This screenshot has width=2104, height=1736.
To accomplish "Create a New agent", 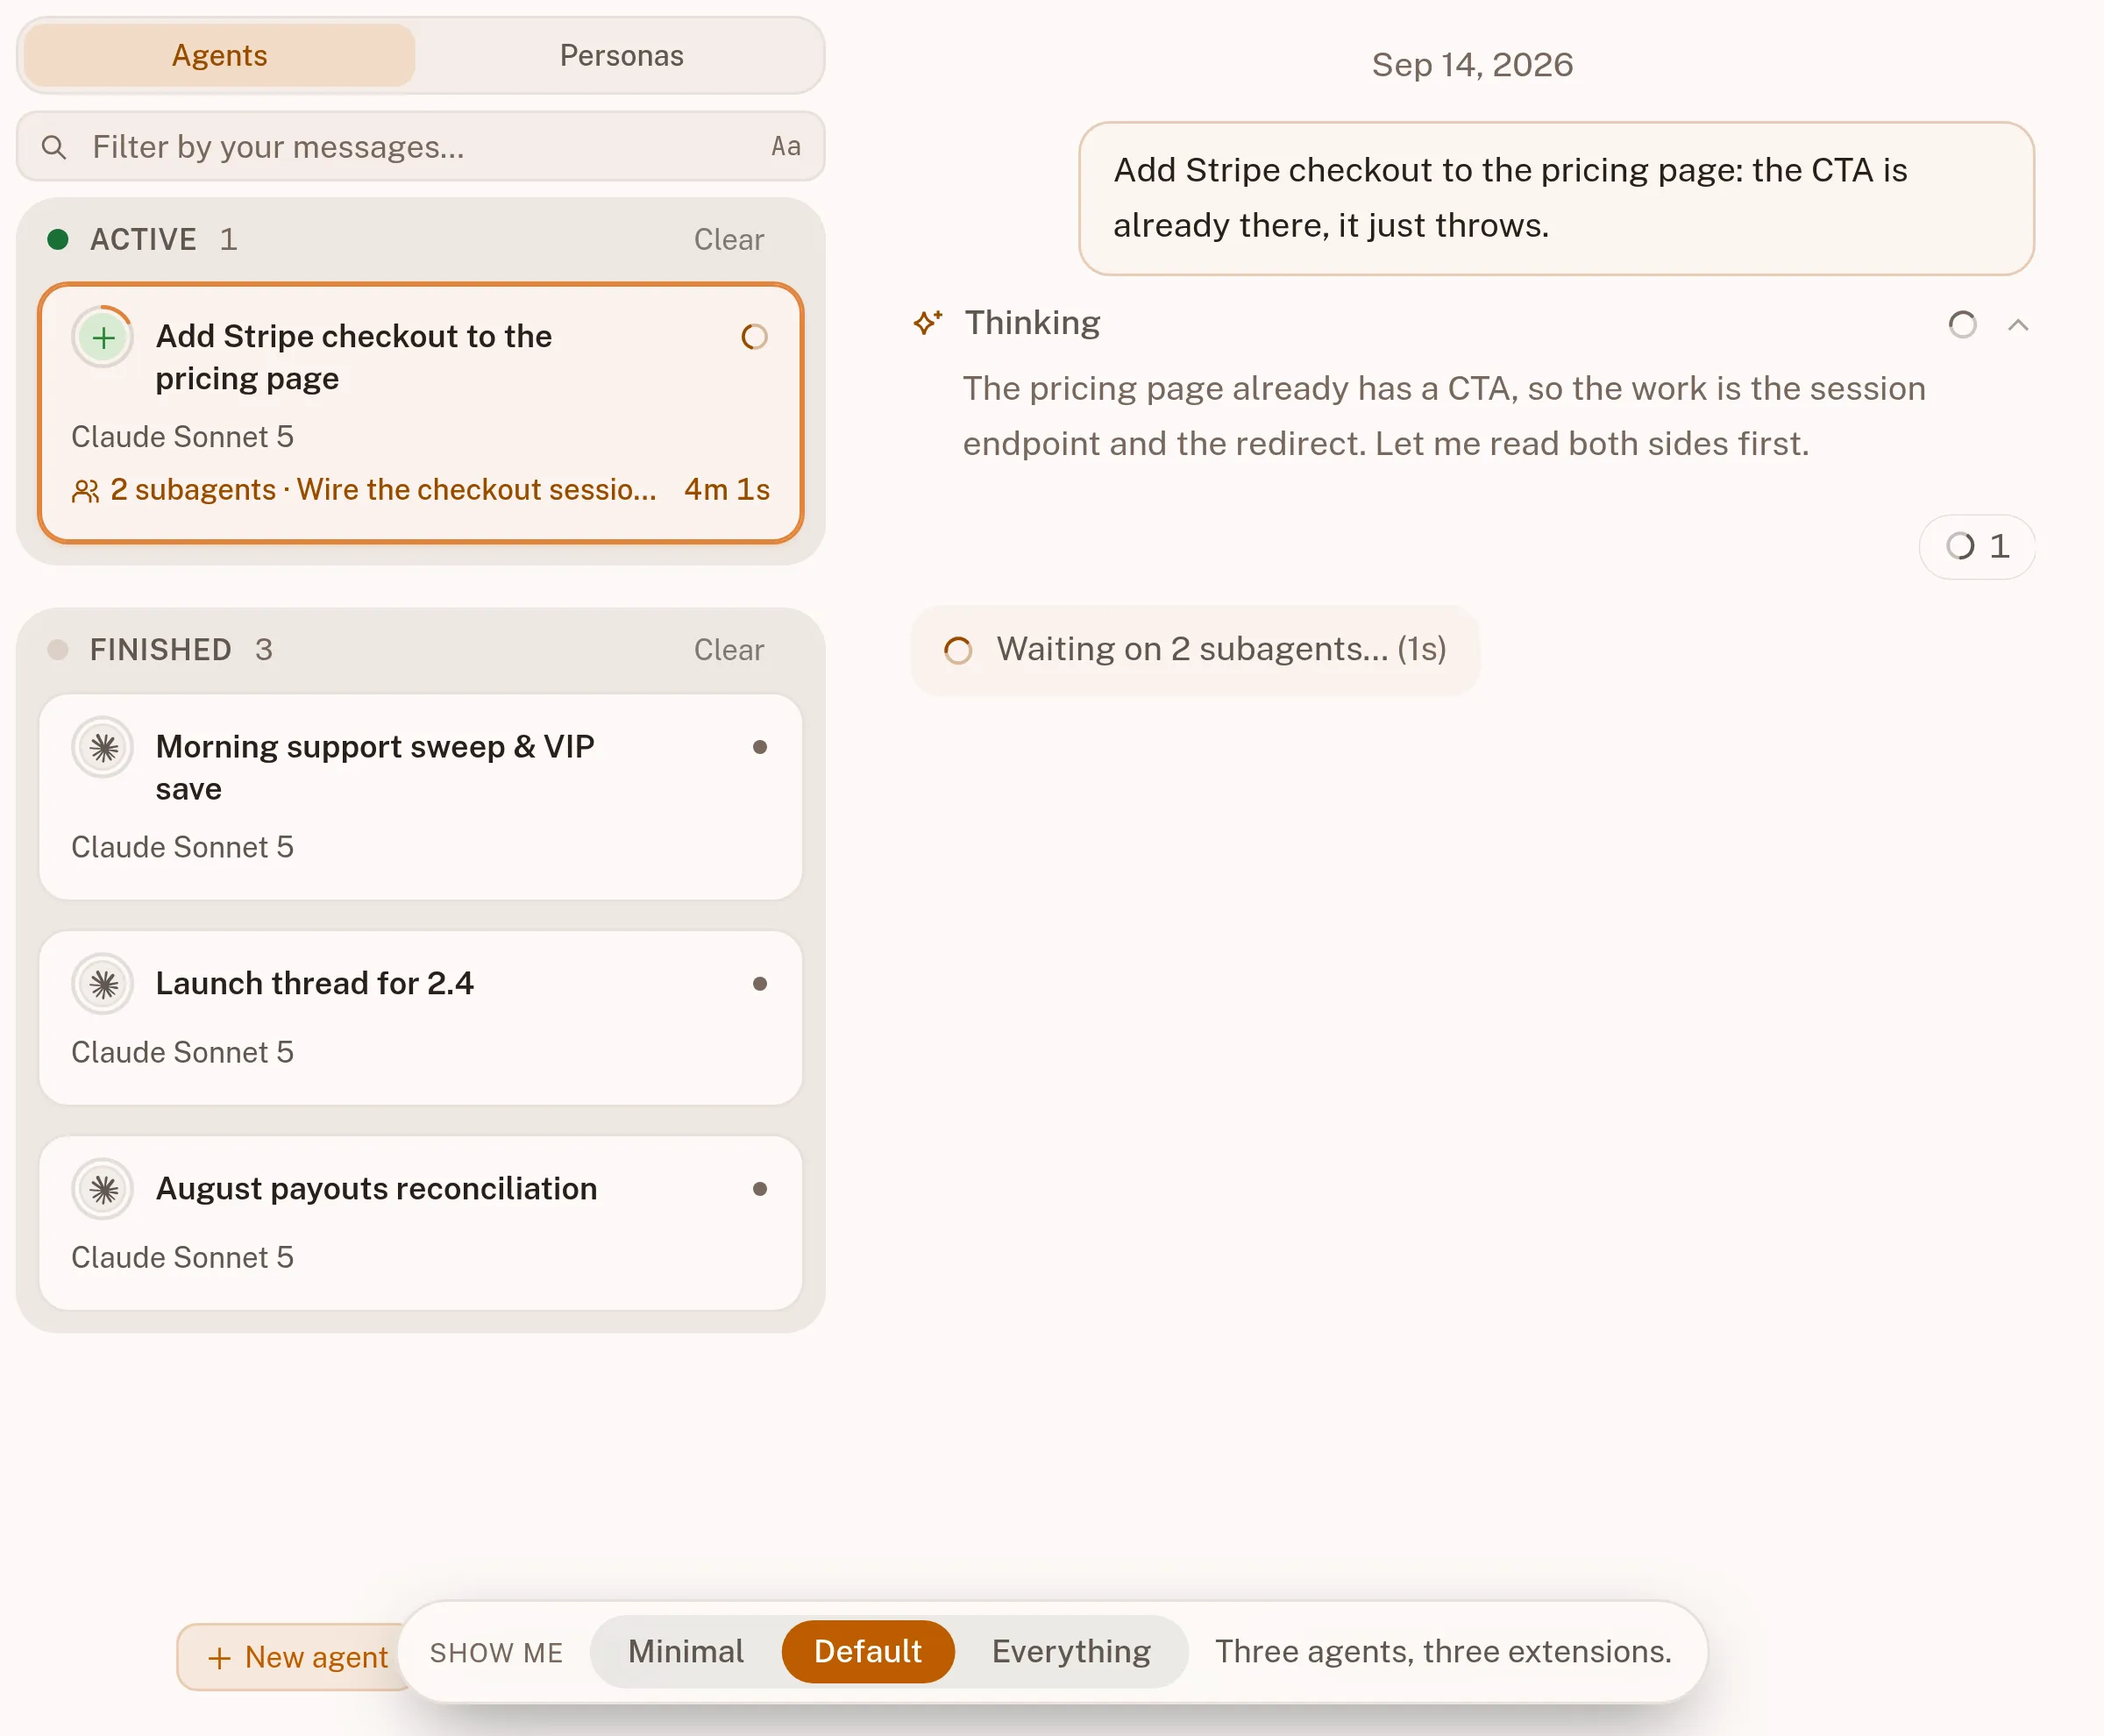I will click(x=297, y=1658).
